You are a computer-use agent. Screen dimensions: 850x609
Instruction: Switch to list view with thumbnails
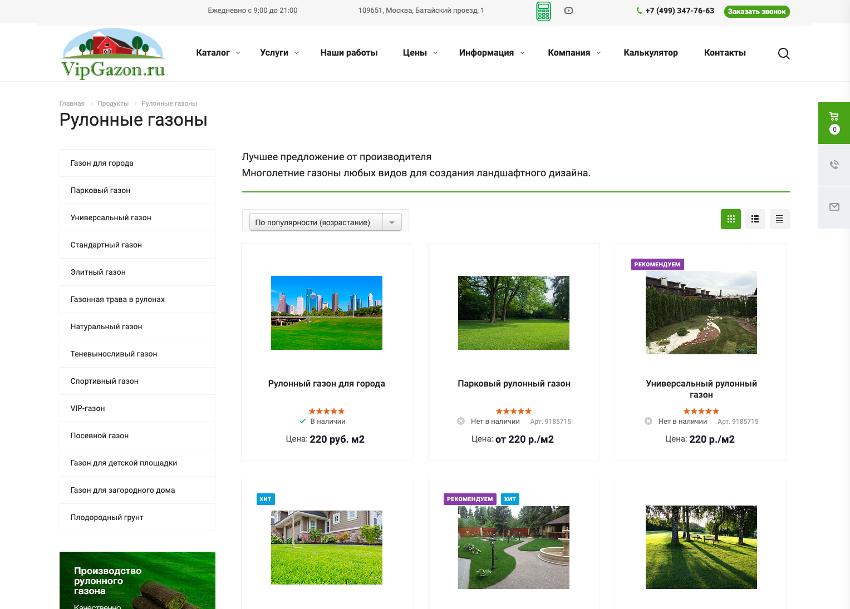tap(755, 219)
